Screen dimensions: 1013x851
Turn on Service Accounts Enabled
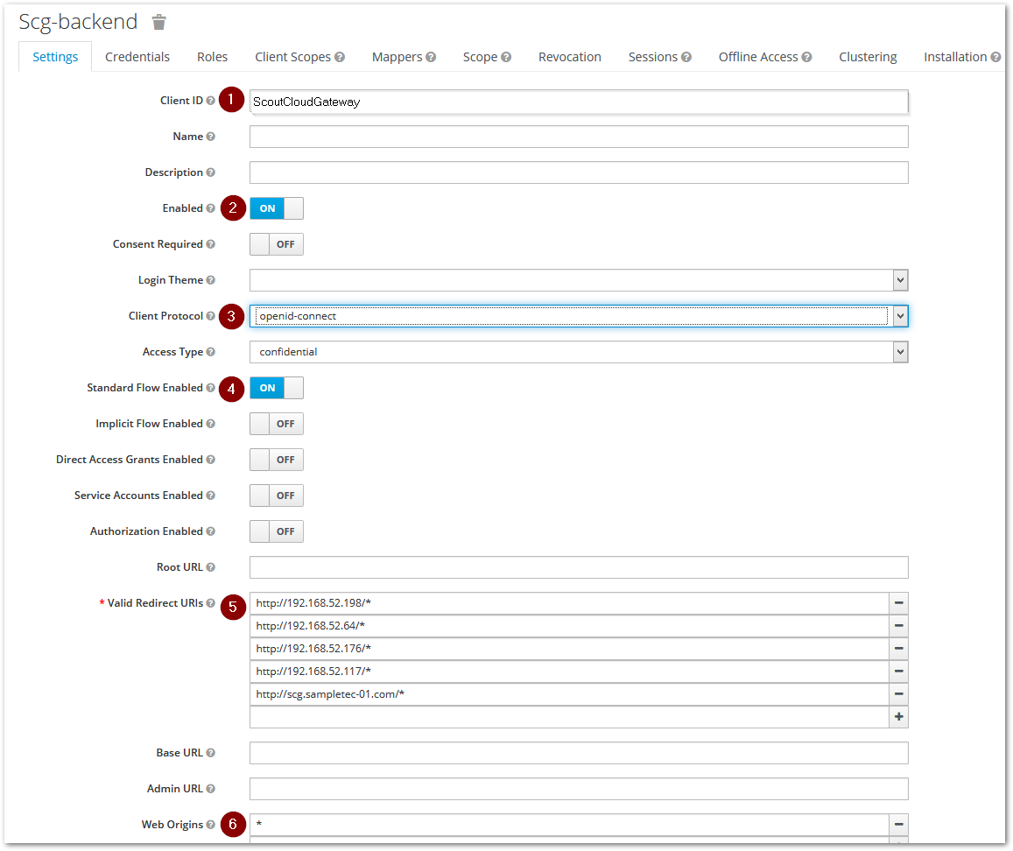(276, 496)
